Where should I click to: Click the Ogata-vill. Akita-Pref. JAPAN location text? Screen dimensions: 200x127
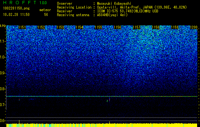[x=142, y=7]
